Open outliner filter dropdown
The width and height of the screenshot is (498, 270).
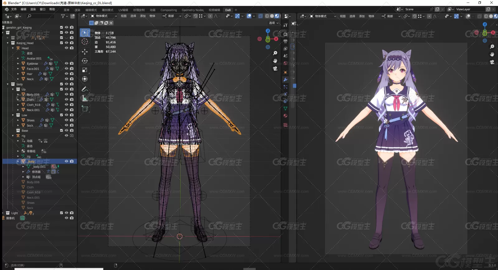(64, 16)
